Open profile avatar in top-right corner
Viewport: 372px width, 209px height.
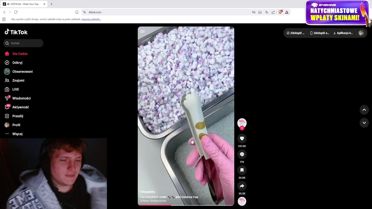pyautogui.click(x=361, y=33)
